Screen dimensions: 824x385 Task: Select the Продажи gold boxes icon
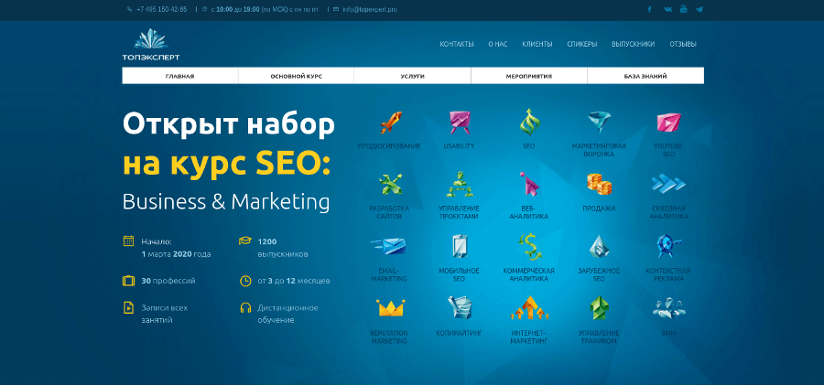pos(599,185)
